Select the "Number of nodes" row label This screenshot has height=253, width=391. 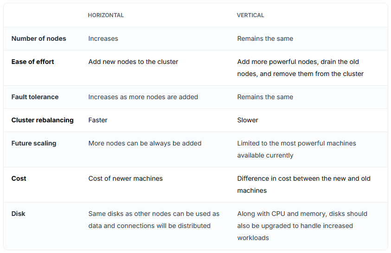[38, 38]
